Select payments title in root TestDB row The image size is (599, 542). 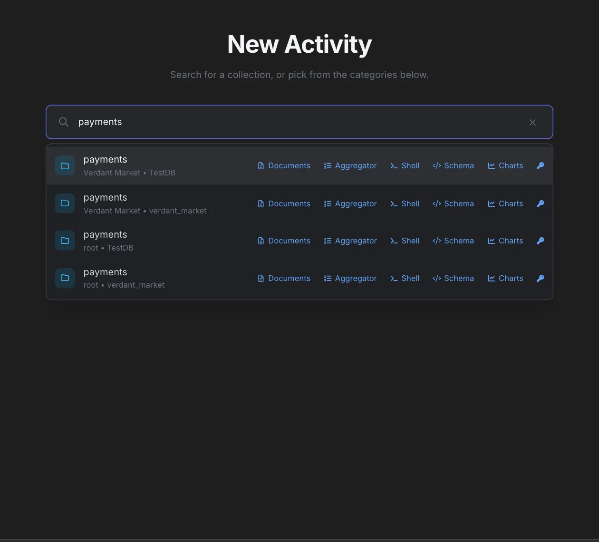[x=106, y=235]
